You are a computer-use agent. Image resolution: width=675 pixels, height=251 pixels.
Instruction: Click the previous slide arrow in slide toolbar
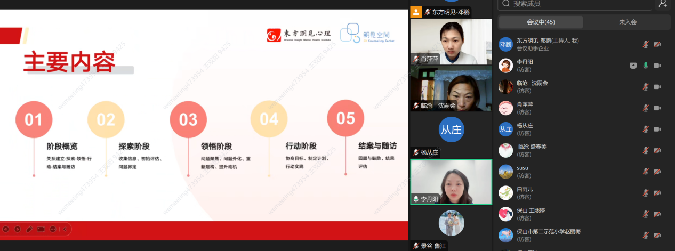(6, 229)
